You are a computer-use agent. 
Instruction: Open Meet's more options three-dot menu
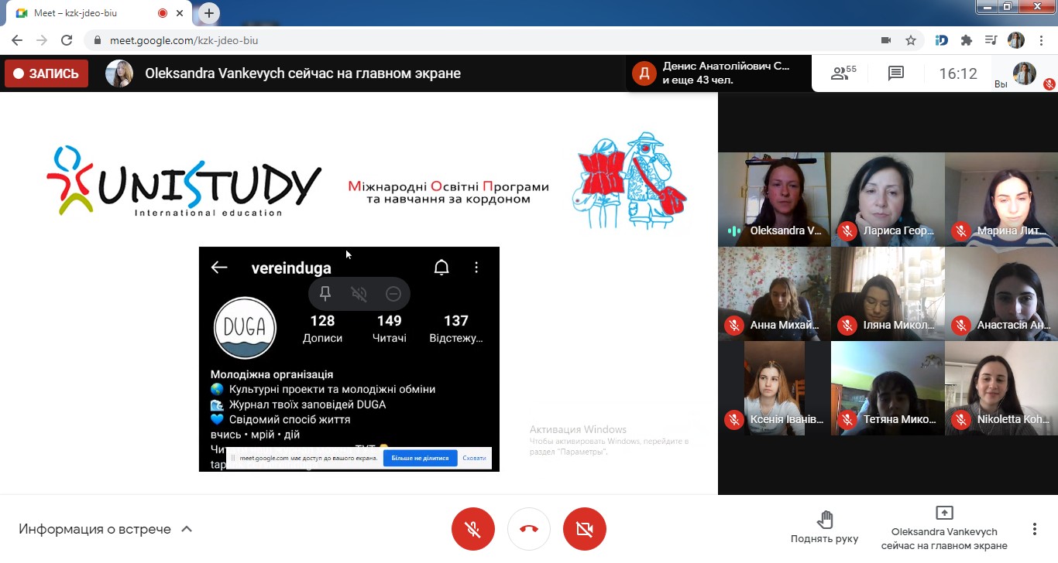pyautogui.click(x=1034, y=529)
